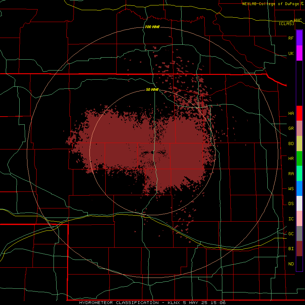The height and width of the screenshot is (305, 305).
Task: Click the BI legend label
Action: coord(291,249)
